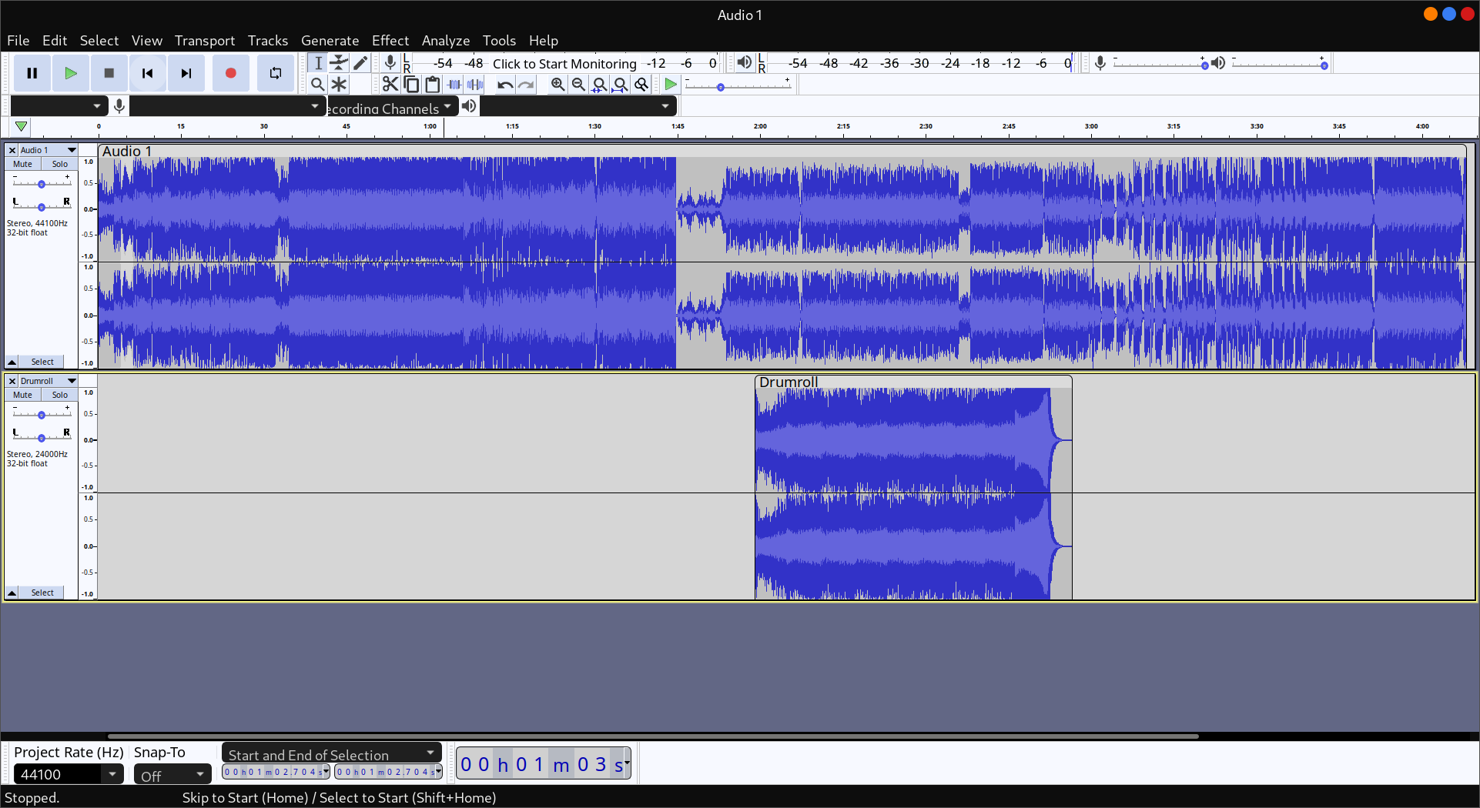Click to Start Monitoring

[564, 63]
